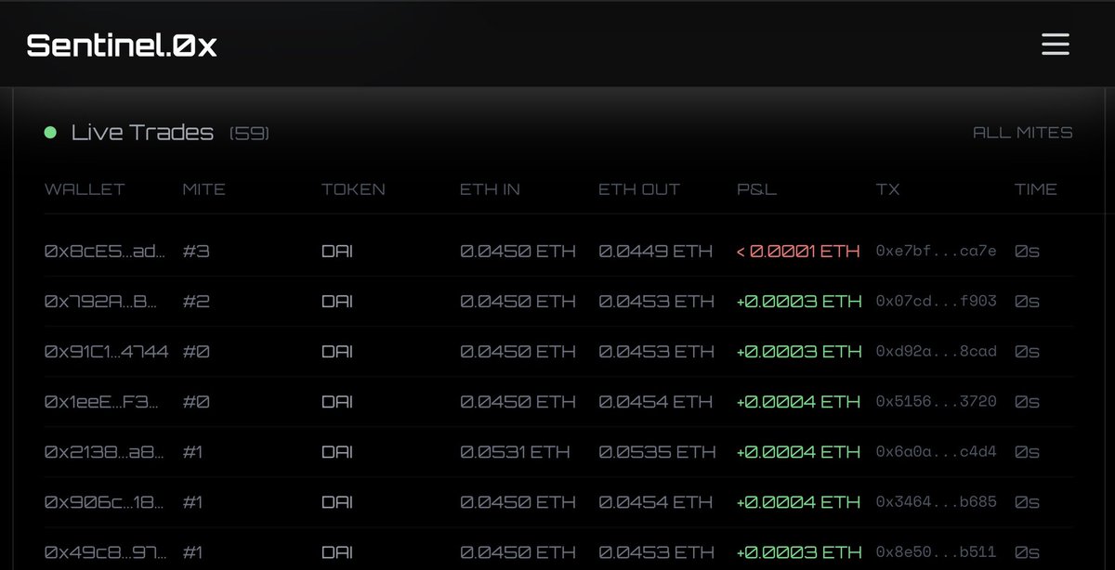Click the Sentinel.0x logo
The height and width of the screenshot is (570, 1115).
click(x=122, y=45)
